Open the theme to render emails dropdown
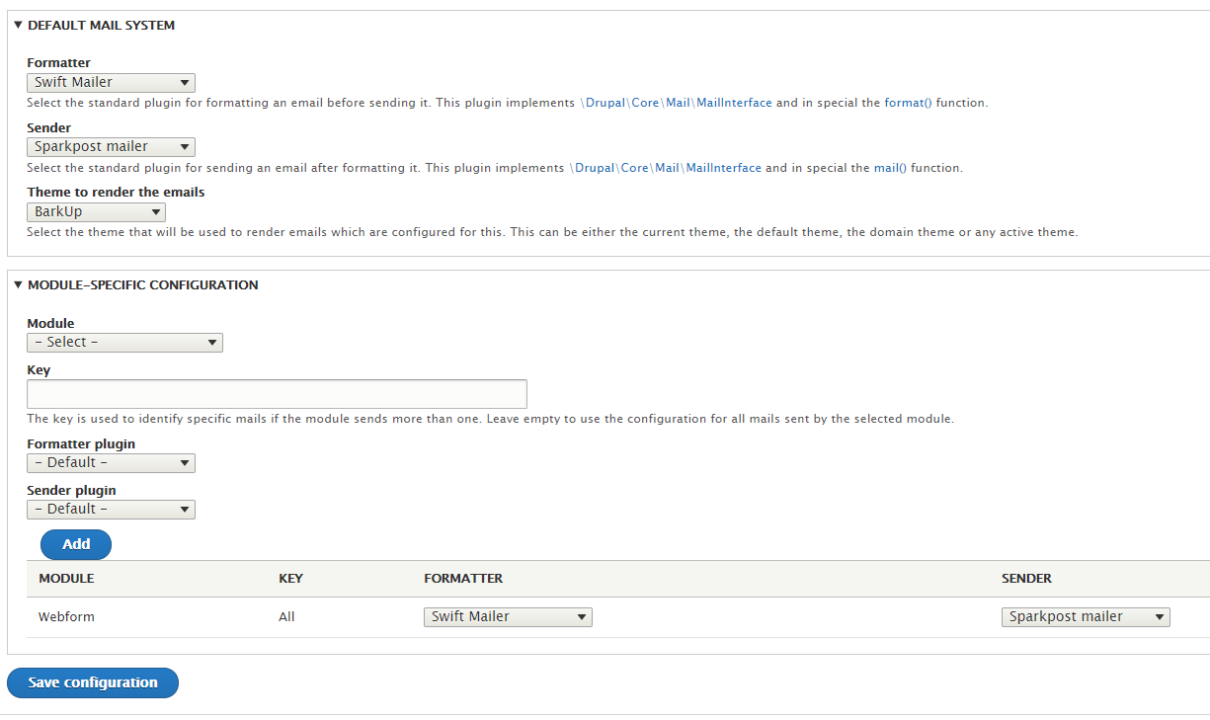The height and width of the screenshot is (720, 1210). tap(96, 211)
